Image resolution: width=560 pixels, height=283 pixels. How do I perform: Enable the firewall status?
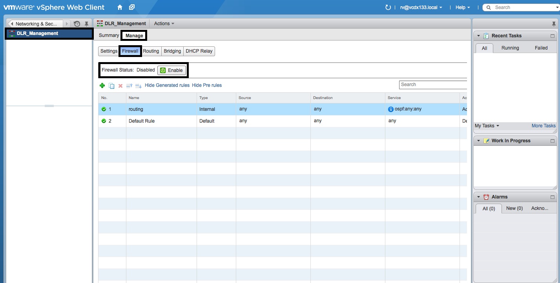pyautogui.click(x=171, y=70)
